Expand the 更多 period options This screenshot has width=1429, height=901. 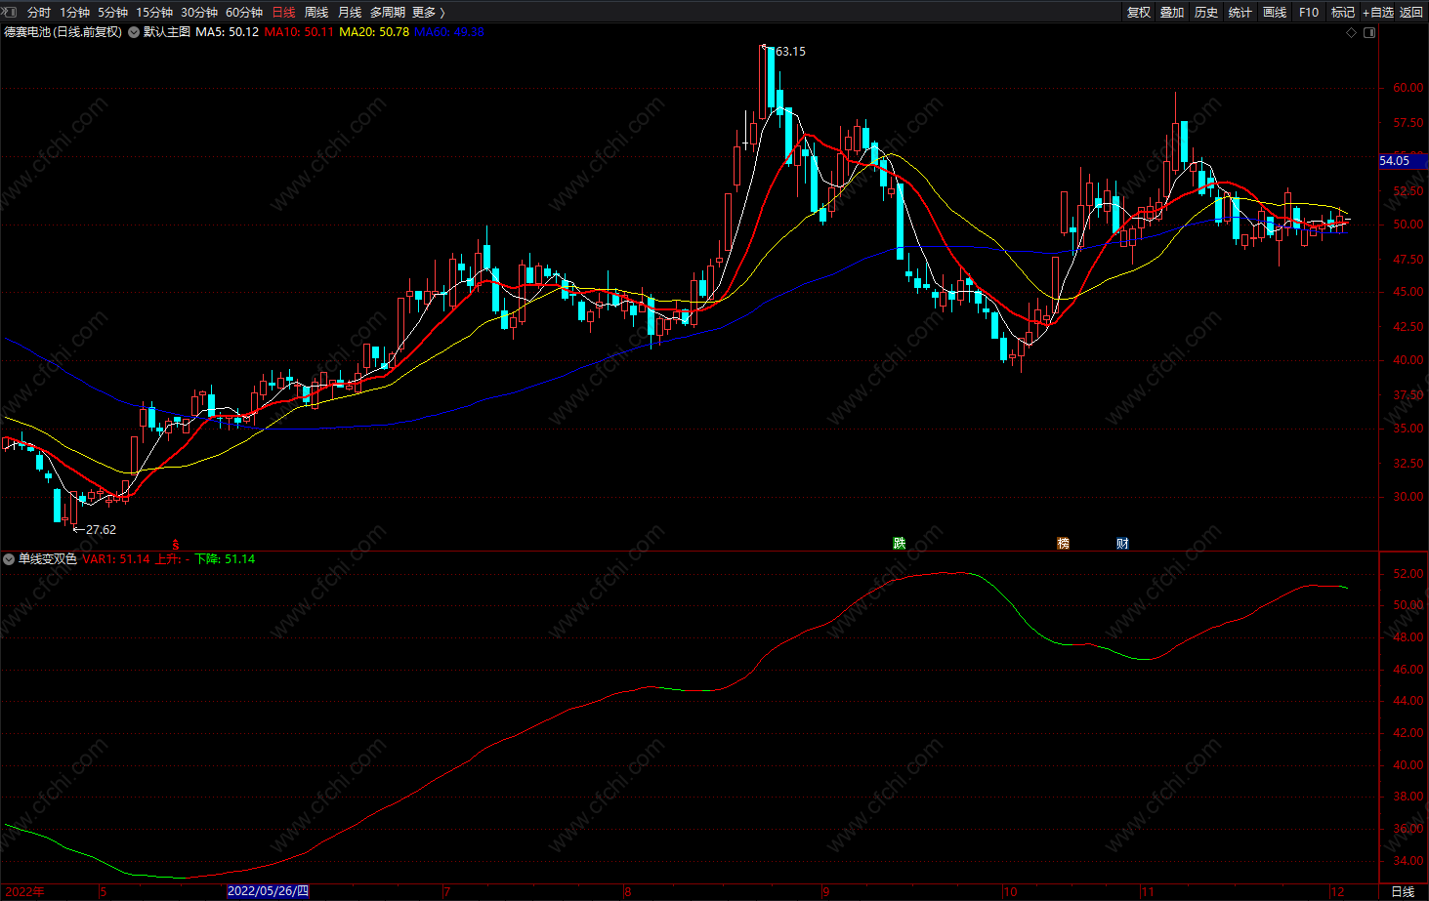(429, 12)
